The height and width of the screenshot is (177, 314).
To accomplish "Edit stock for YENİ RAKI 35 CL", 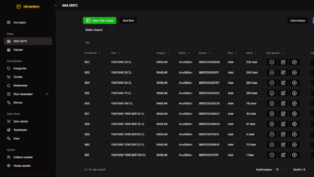I will (283, 73).
